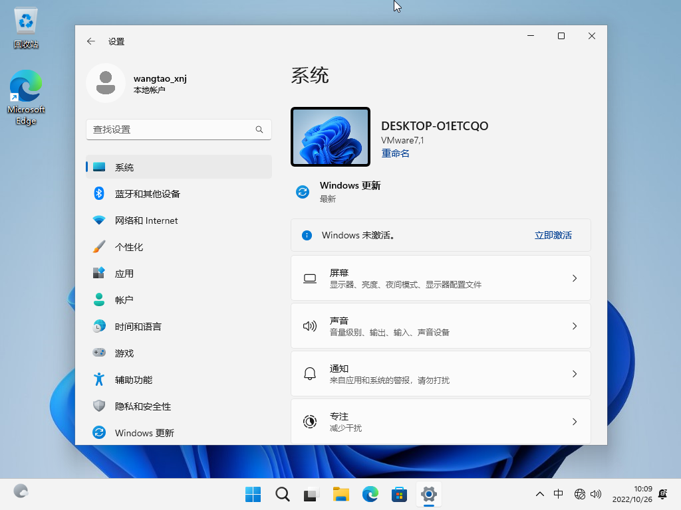Open 辅助功能 settings
681x510 pixels.
pyautogui.click(x=178, y=379)
